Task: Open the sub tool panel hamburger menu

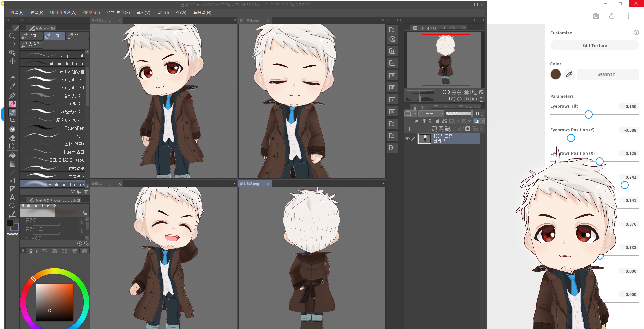Action: [23, 27]
